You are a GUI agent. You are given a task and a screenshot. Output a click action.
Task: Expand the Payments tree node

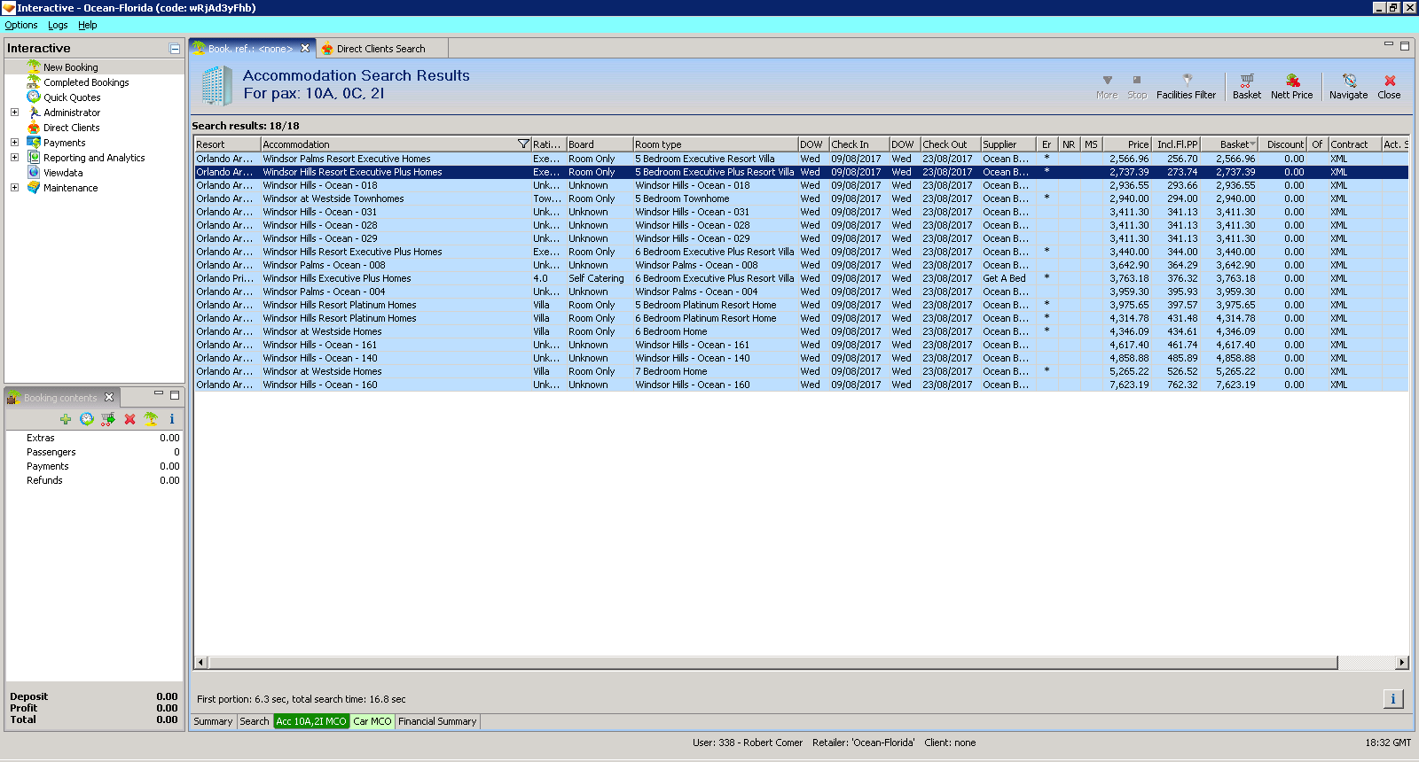14,143
